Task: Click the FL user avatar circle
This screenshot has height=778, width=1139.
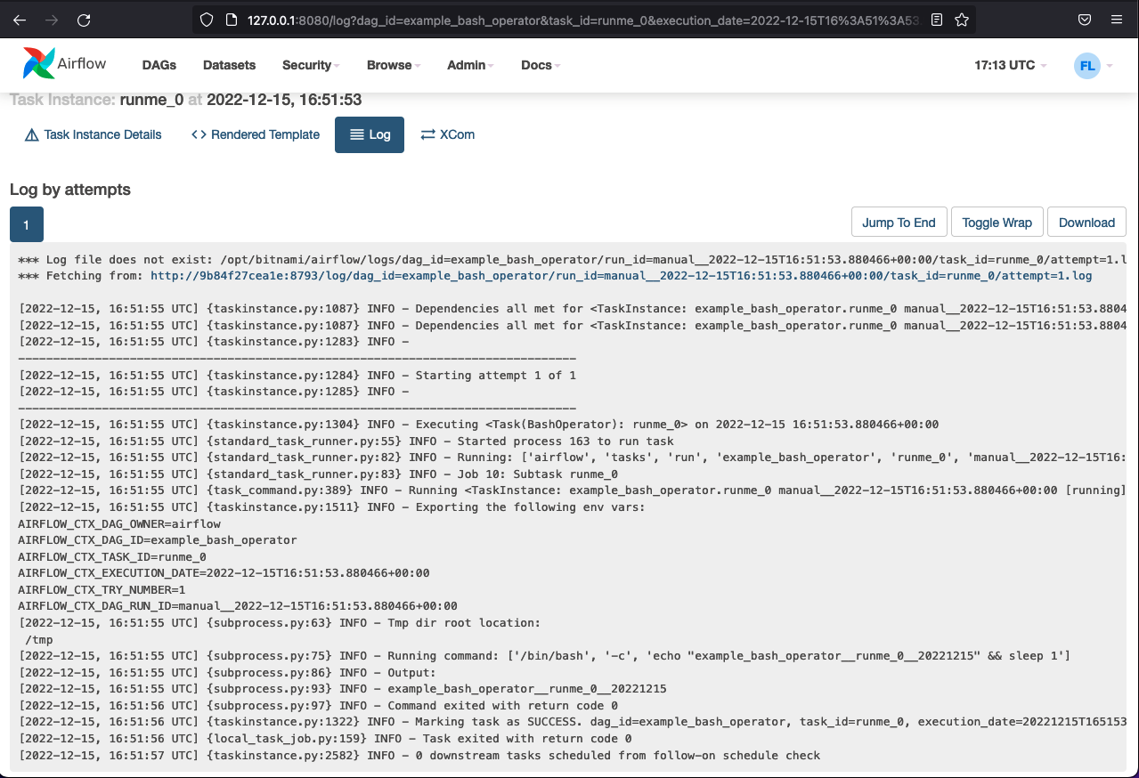Action: click(x=1086, y=65)
